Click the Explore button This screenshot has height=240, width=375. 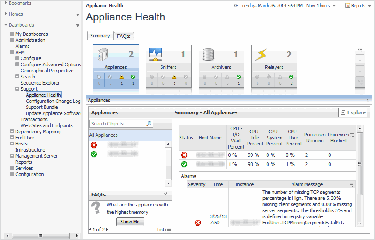[353, 112]
